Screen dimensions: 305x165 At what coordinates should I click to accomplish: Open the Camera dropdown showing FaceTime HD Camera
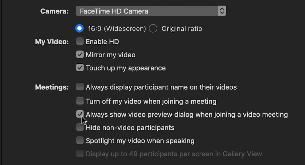tap(147, 11)
